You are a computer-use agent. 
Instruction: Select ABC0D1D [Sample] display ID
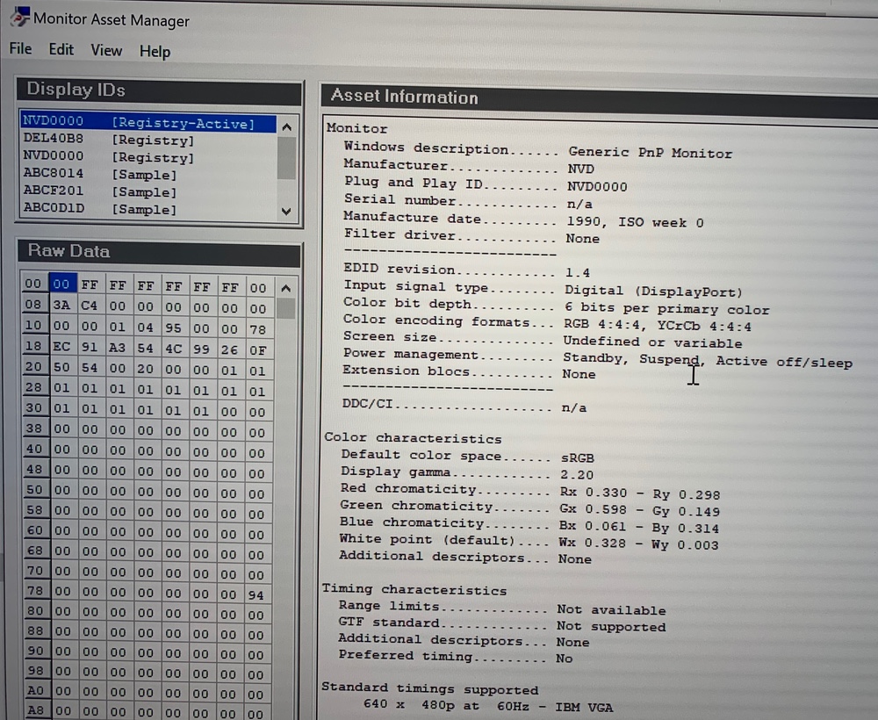pyautogui.click(x=148, y=209)
